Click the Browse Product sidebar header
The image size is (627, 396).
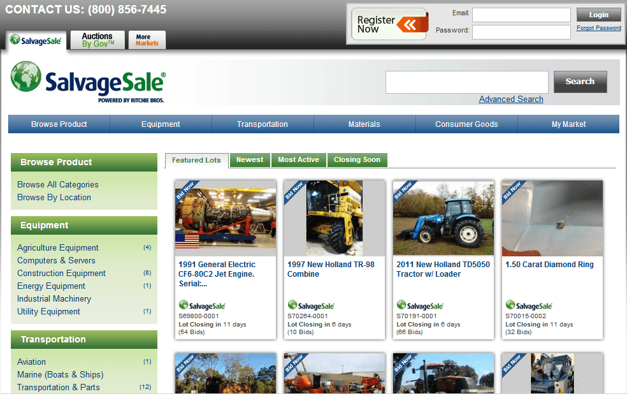(84, 162)
